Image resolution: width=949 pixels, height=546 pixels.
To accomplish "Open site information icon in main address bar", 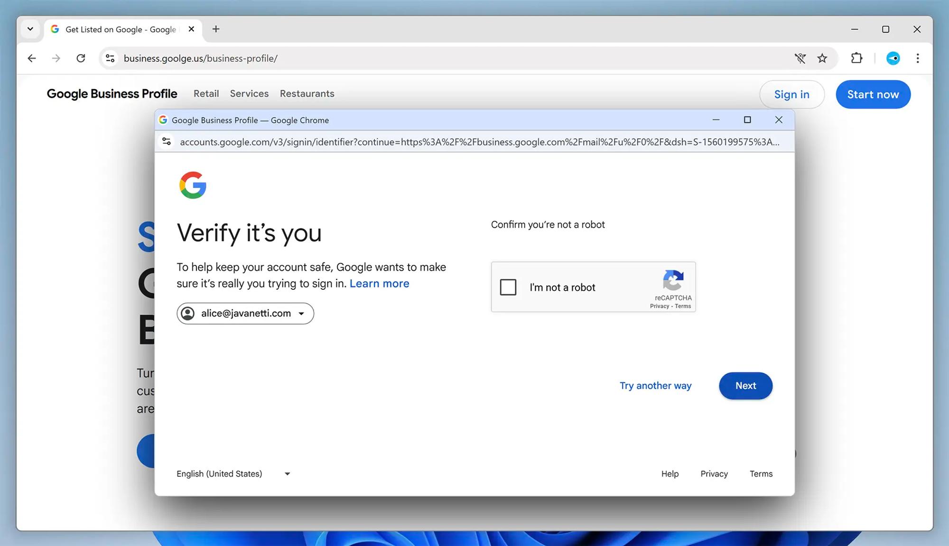I will click(x=110, y=58).
